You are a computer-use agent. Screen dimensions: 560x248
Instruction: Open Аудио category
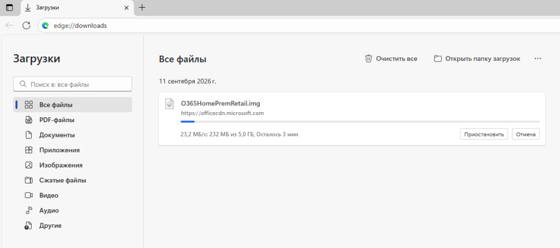73,210
